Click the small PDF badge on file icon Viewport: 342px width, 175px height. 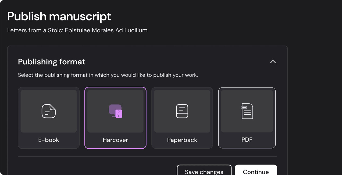pos(244,107)
